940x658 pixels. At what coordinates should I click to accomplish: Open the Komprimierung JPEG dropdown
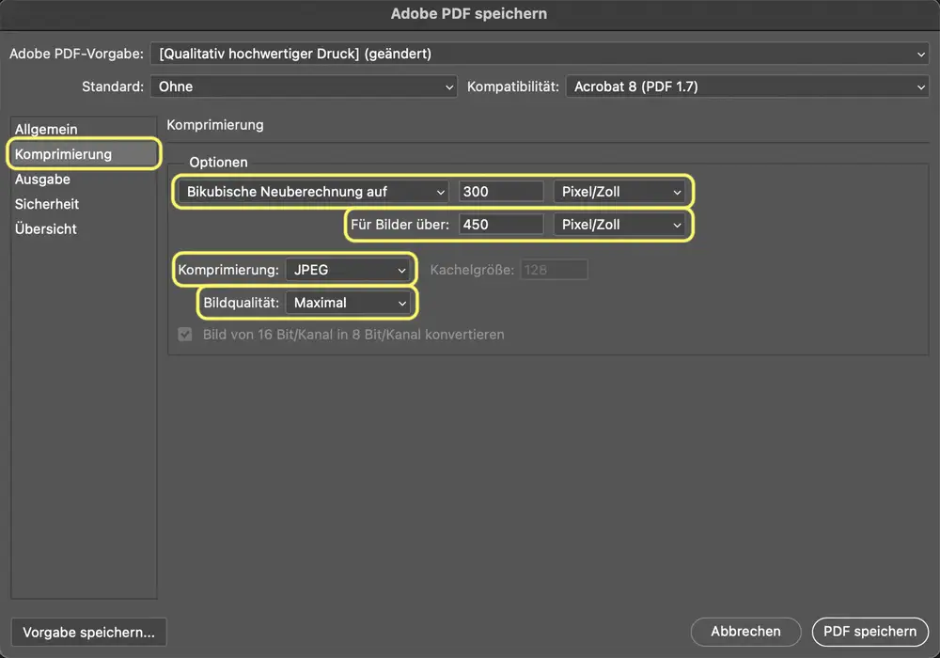(x=349, y=271)
